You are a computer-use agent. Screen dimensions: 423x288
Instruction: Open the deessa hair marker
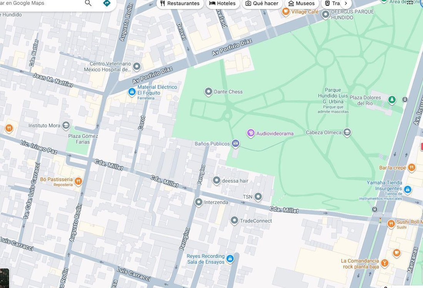pyautogui.click(x=216, y=181)
